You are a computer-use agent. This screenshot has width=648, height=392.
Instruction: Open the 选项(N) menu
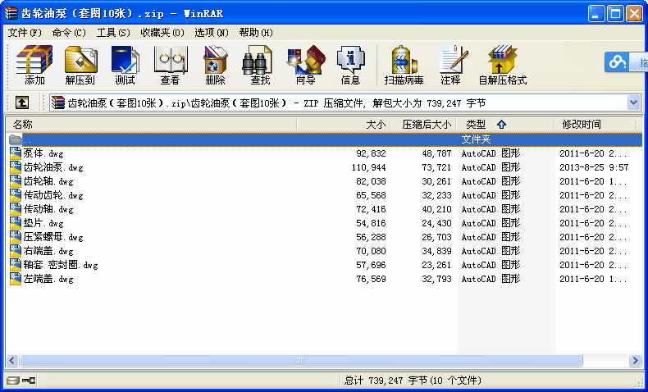(x=212, y=33)
